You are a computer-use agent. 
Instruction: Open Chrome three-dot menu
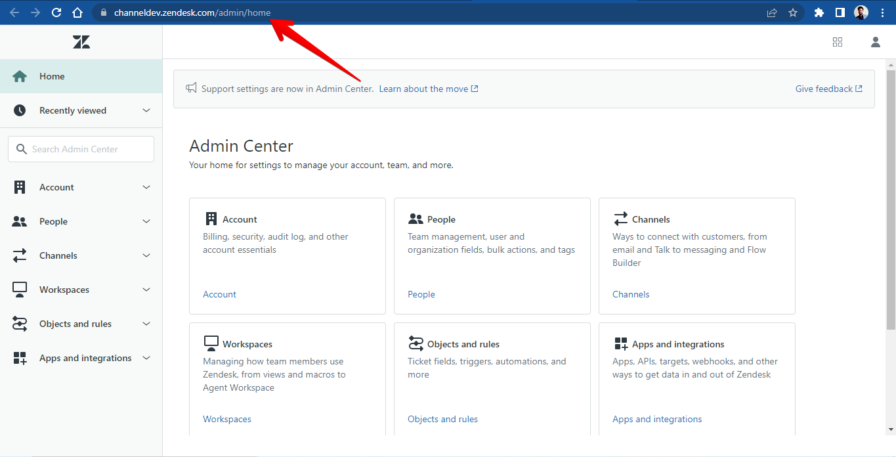pyautogui.click(x=883, y=12)
